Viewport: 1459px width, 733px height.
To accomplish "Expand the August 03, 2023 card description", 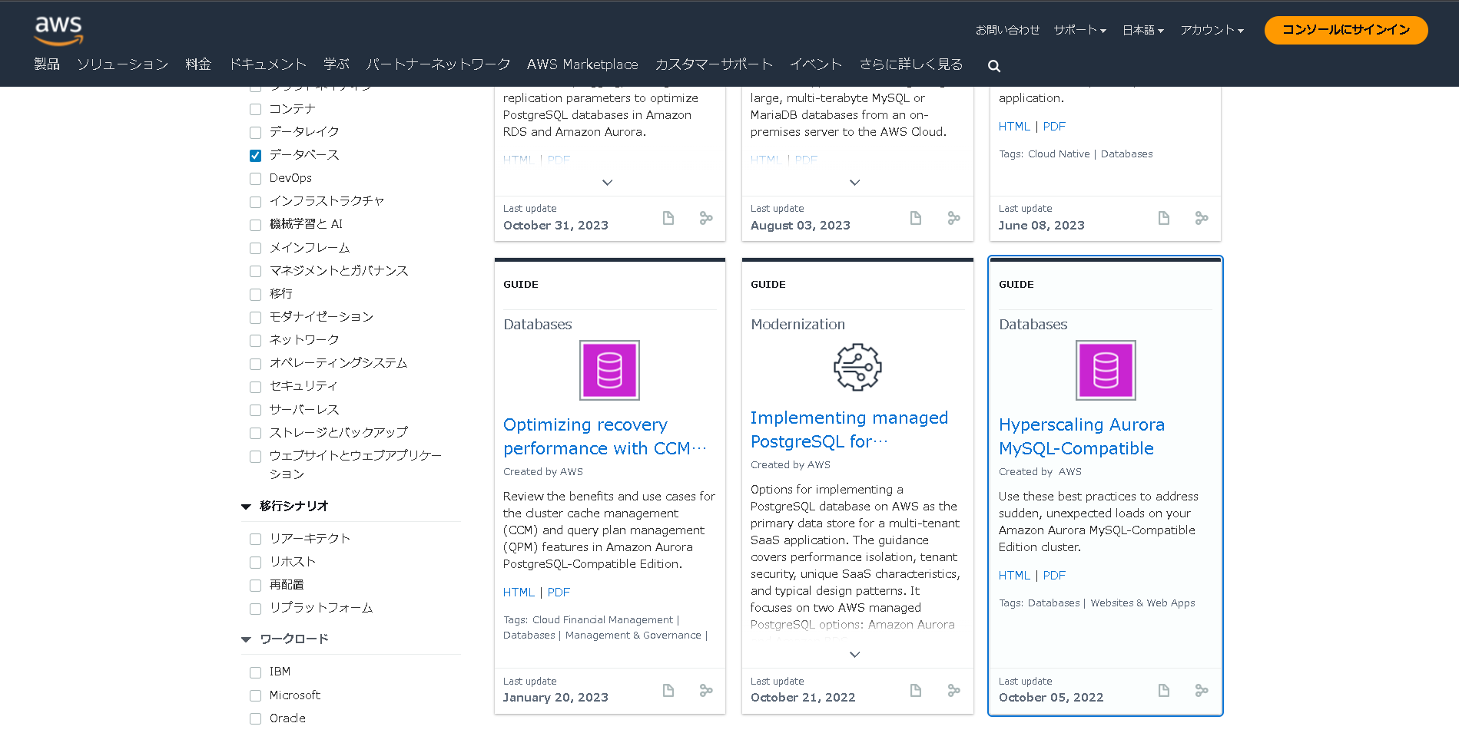I will click(855, 183).
